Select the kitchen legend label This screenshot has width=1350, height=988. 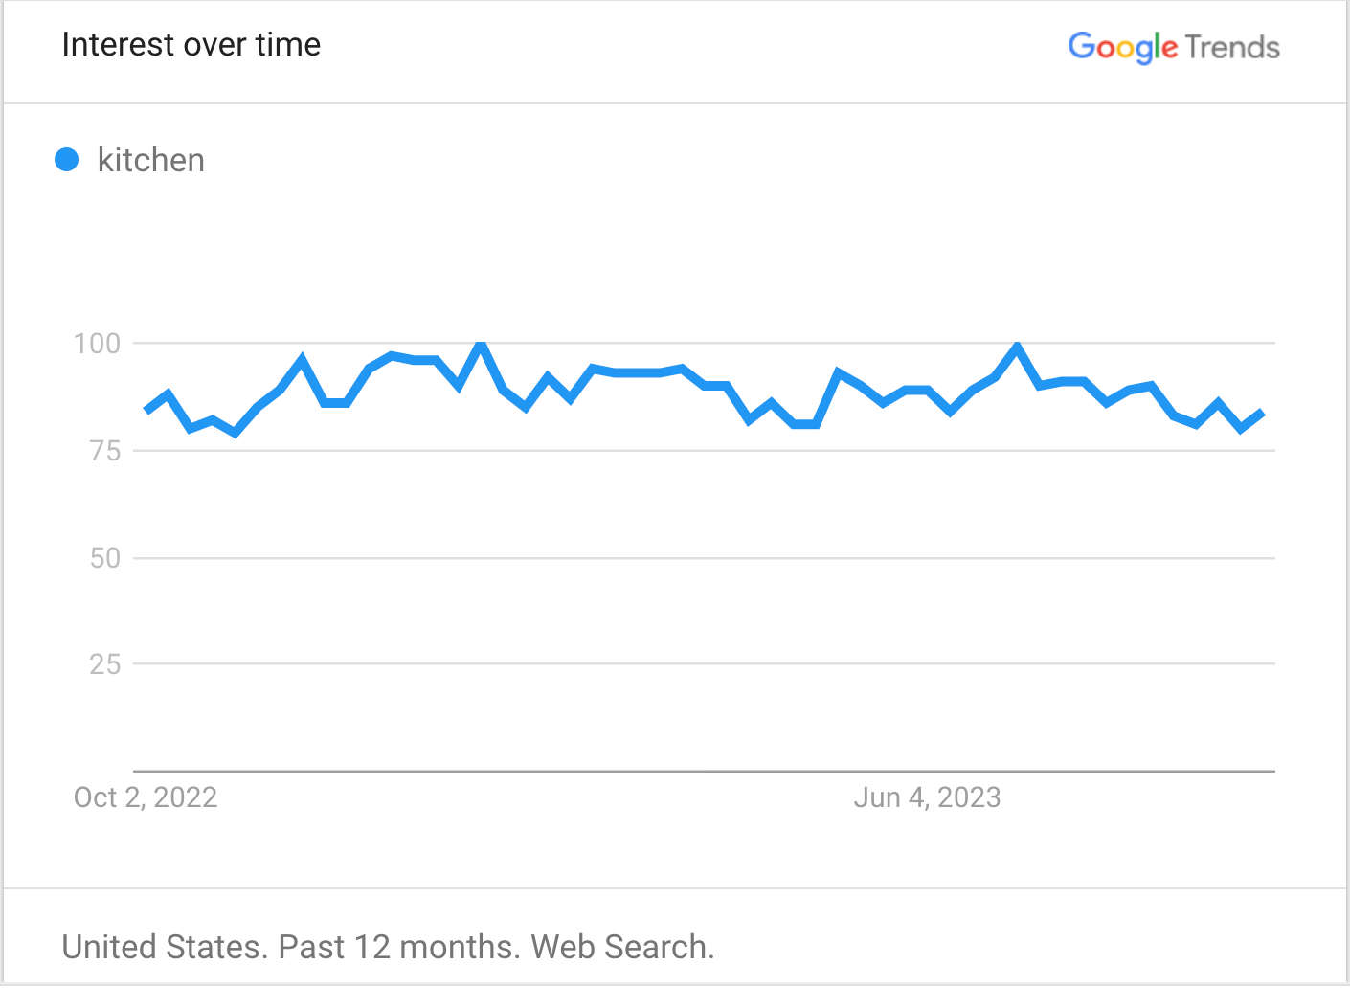tap(151, 160)
